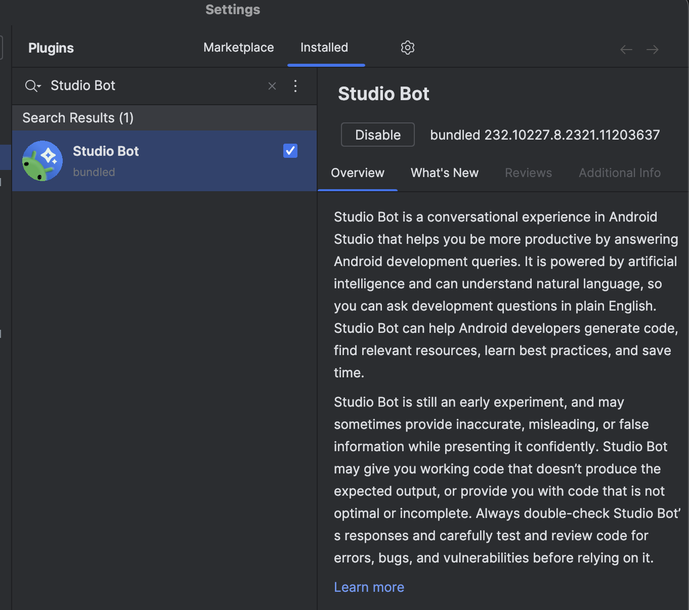Select the Installed tab

[x=324, y=48]
